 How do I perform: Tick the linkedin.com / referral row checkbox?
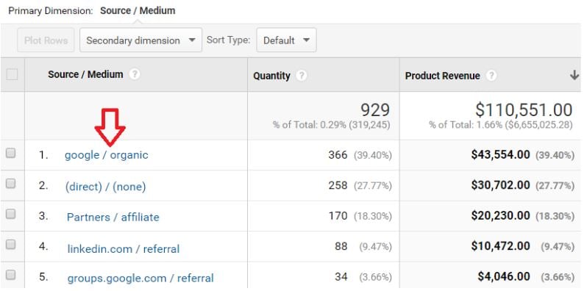(11, 244)
